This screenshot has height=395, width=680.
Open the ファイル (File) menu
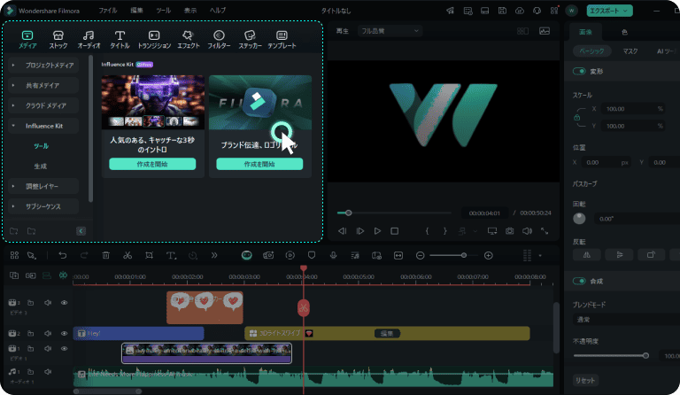(x=108, y=10)
